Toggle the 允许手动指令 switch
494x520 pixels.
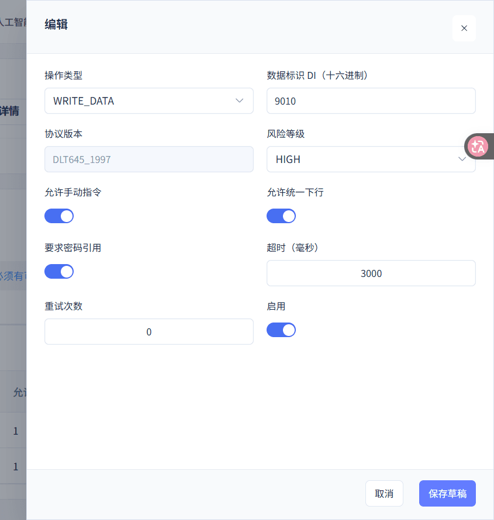pyautogui.click(x=59, y=216)
